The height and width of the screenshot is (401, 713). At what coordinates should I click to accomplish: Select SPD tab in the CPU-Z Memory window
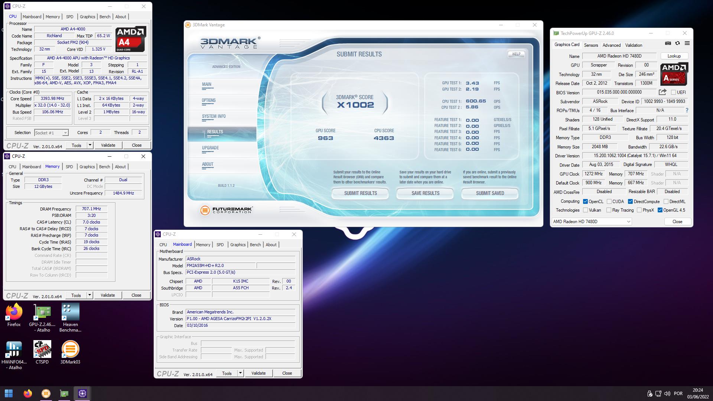(69, 167)
